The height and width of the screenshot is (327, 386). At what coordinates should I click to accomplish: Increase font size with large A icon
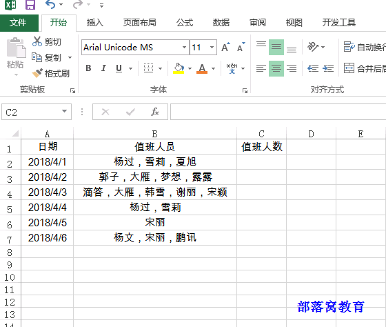tap(225, 47)
